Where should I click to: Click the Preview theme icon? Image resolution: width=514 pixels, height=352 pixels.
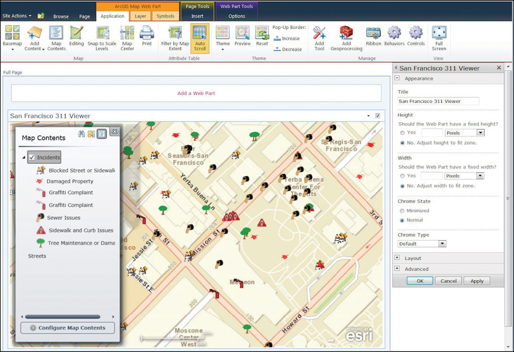242,36
